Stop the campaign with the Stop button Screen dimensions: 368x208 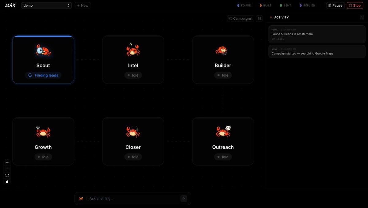(355, 6)
